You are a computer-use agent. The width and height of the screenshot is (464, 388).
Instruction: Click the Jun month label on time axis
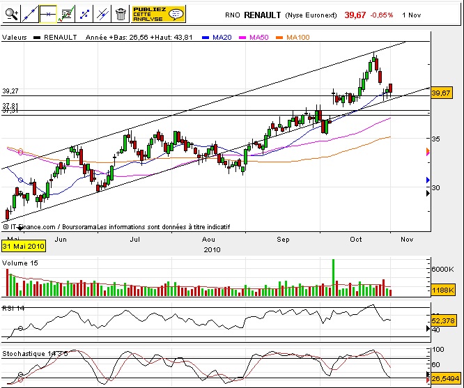click(x=61, y=239)
